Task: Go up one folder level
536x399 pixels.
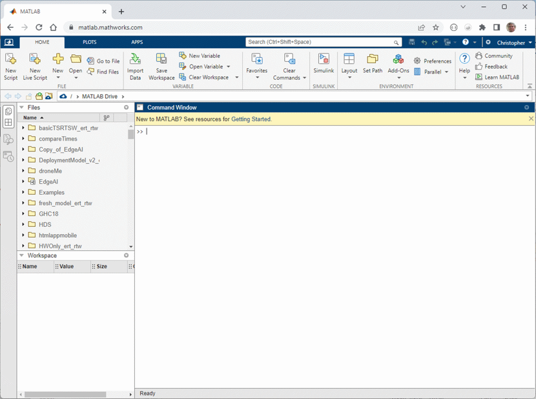Action: click(28, 97)
